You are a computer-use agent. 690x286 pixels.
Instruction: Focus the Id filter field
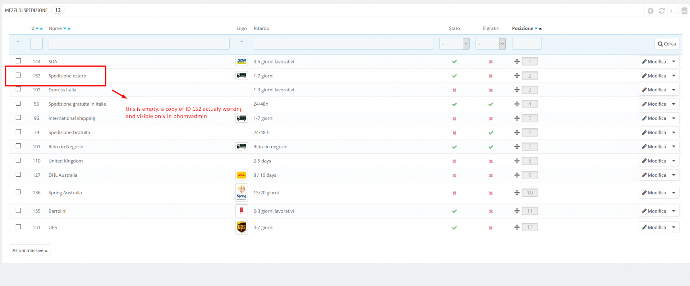tap(36, 44)
